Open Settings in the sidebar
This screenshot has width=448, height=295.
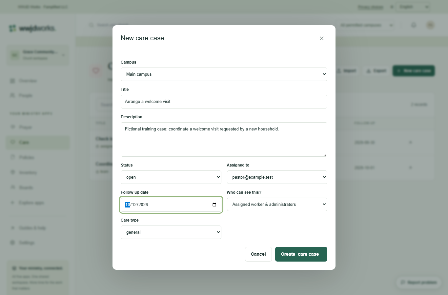[x=38, y=243]
